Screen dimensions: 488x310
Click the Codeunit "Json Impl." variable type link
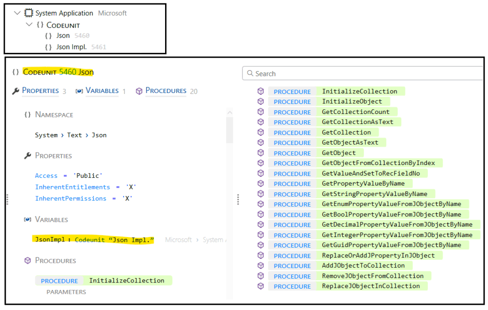[114, 239]
